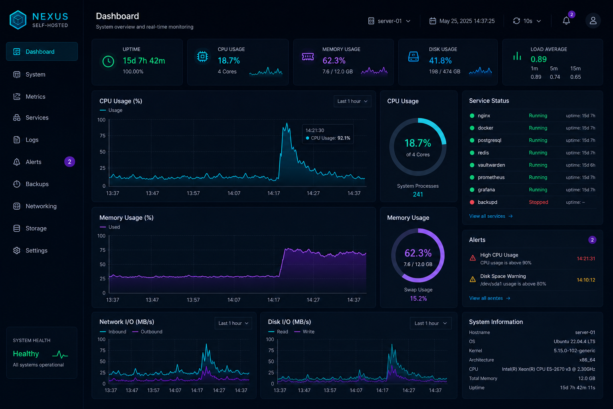Open the 10s refresh interval dropdown
Image resolution: width=613 pixels, height=409 pixels.
pos(527,21)
